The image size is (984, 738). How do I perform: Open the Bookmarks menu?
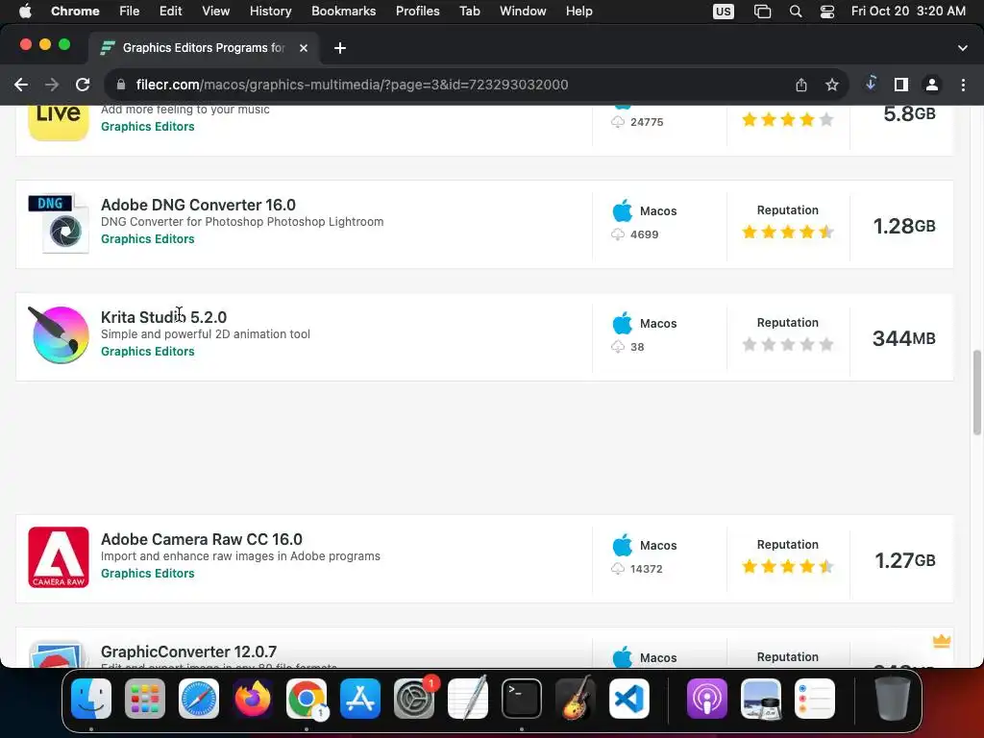tap(343, 12)
